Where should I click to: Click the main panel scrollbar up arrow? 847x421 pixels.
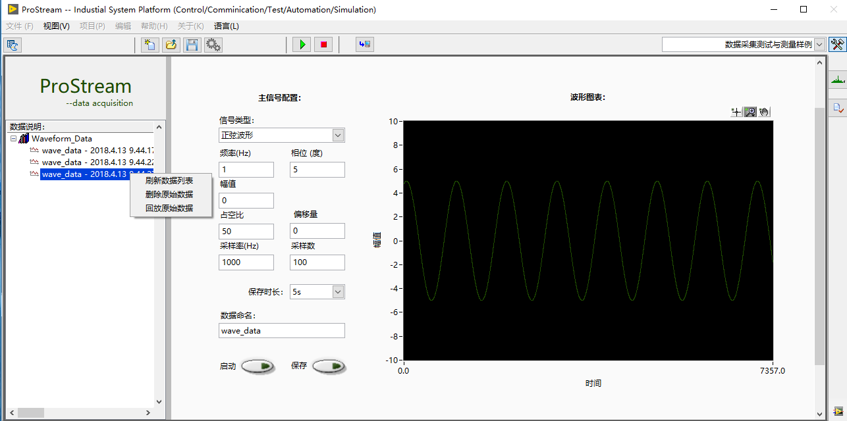point(819,62)
